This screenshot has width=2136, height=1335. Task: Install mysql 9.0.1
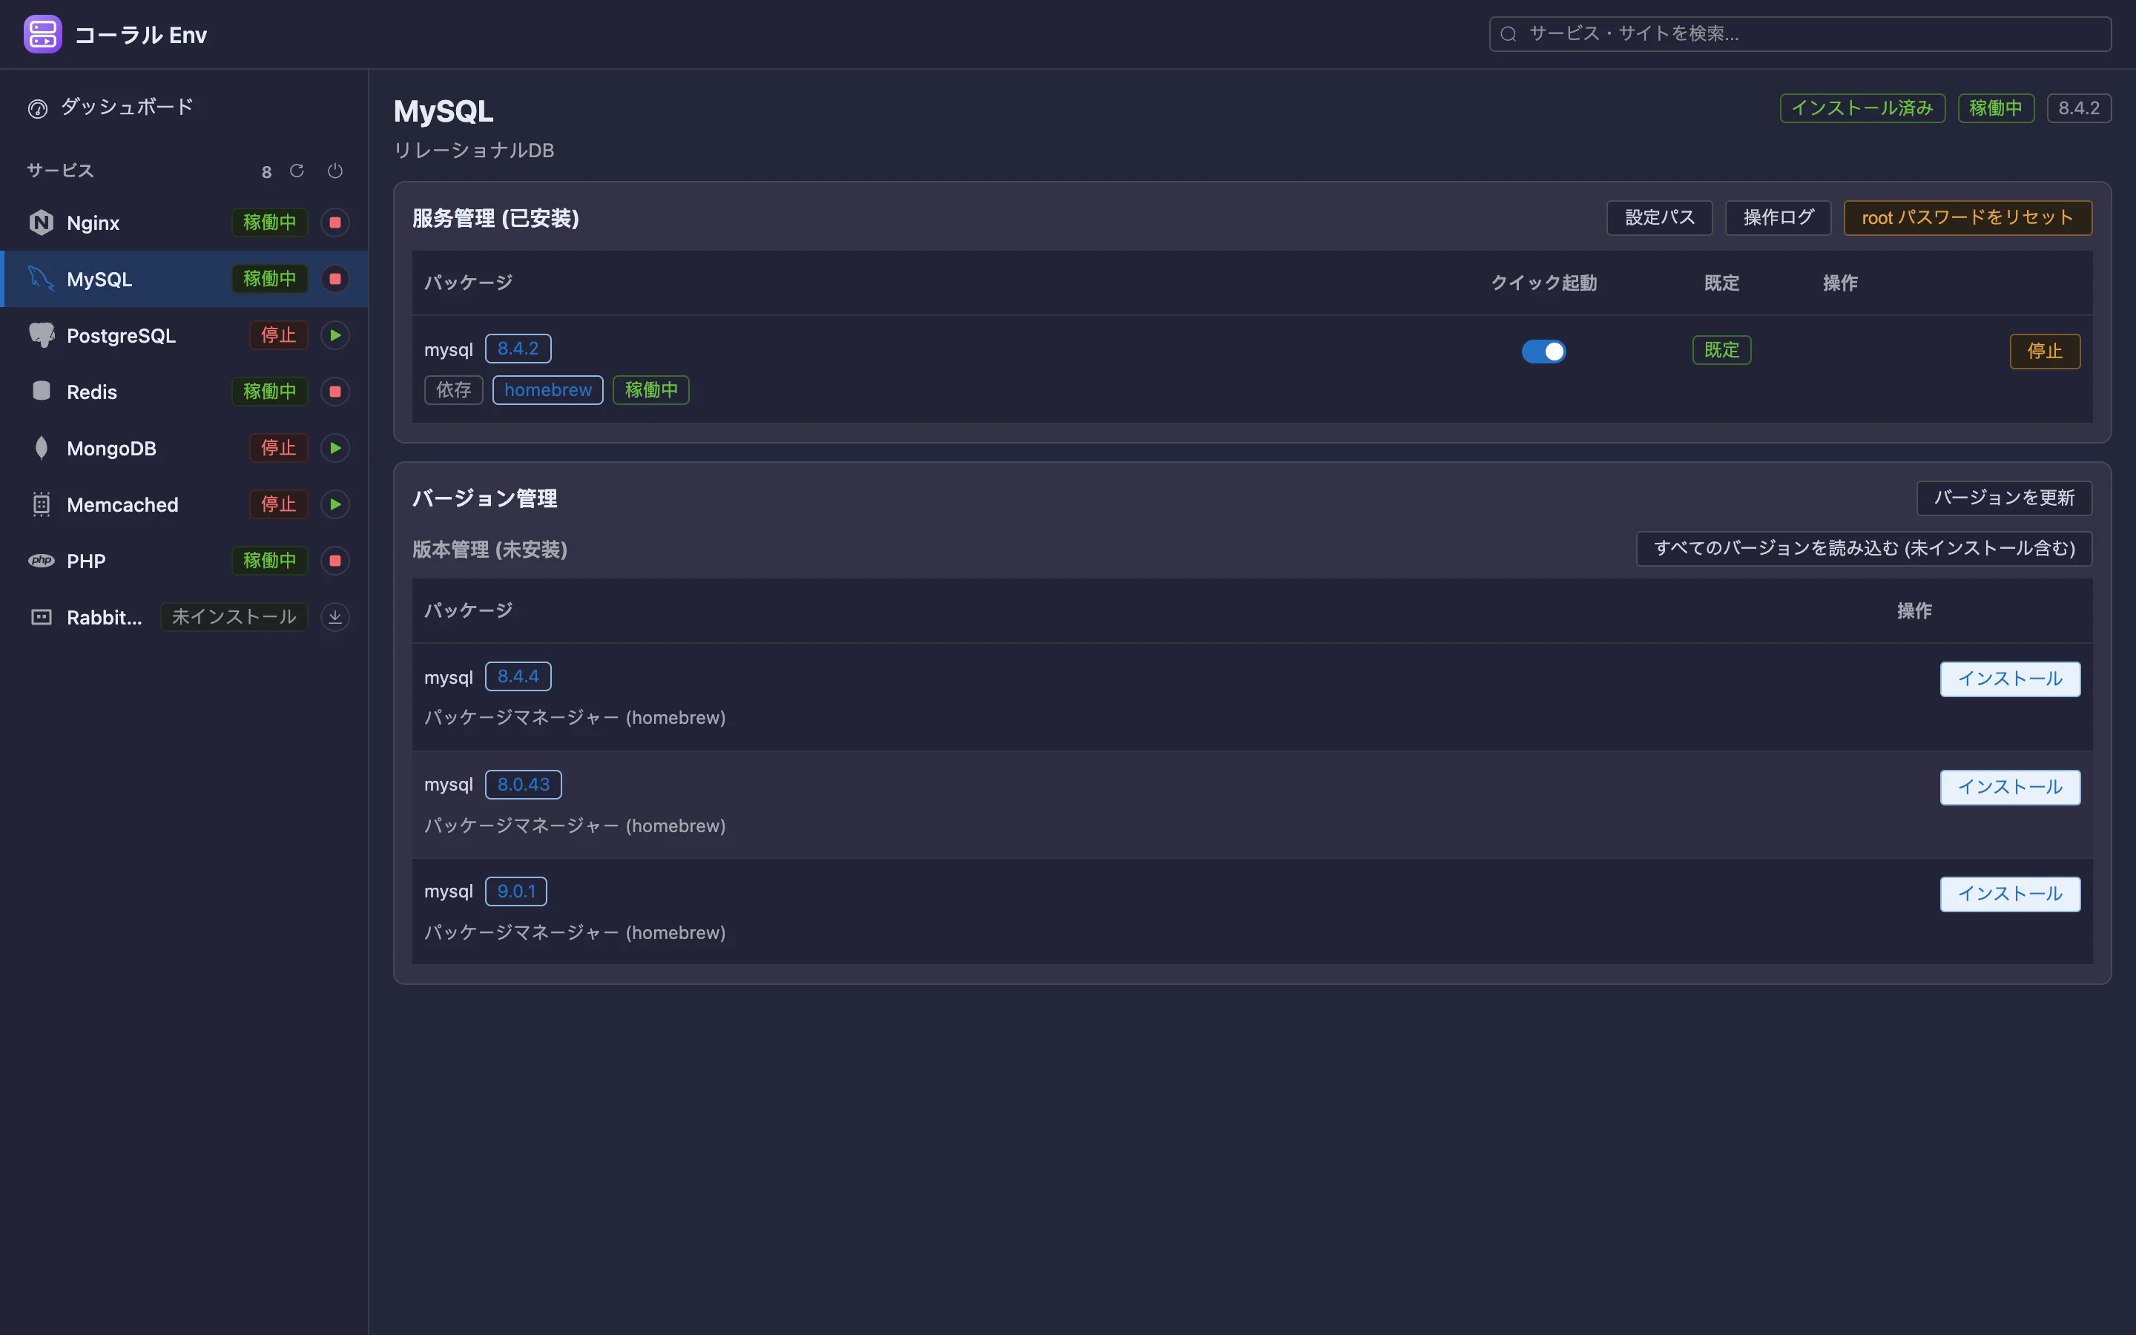2010,894
